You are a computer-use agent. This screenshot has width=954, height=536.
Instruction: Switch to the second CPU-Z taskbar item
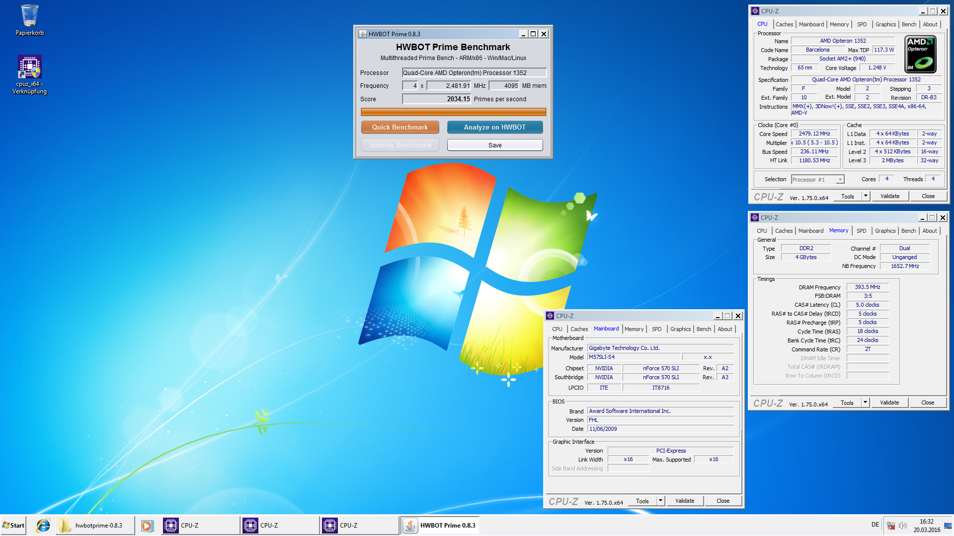[x=280, y=525]
